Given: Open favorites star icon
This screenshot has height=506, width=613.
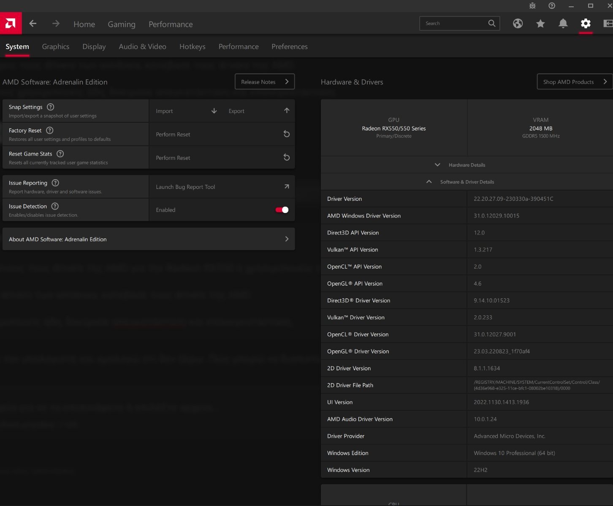Looking at the screenshot, I should (540, 24).
